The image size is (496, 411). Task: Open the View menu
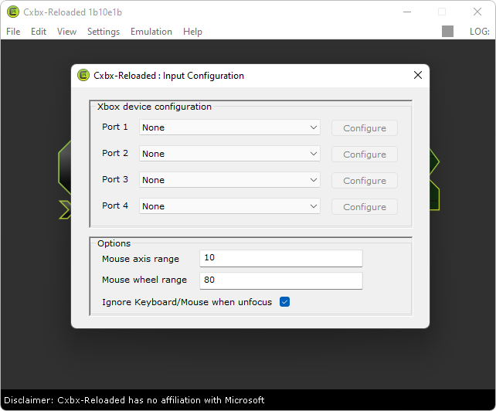(67, 32)
